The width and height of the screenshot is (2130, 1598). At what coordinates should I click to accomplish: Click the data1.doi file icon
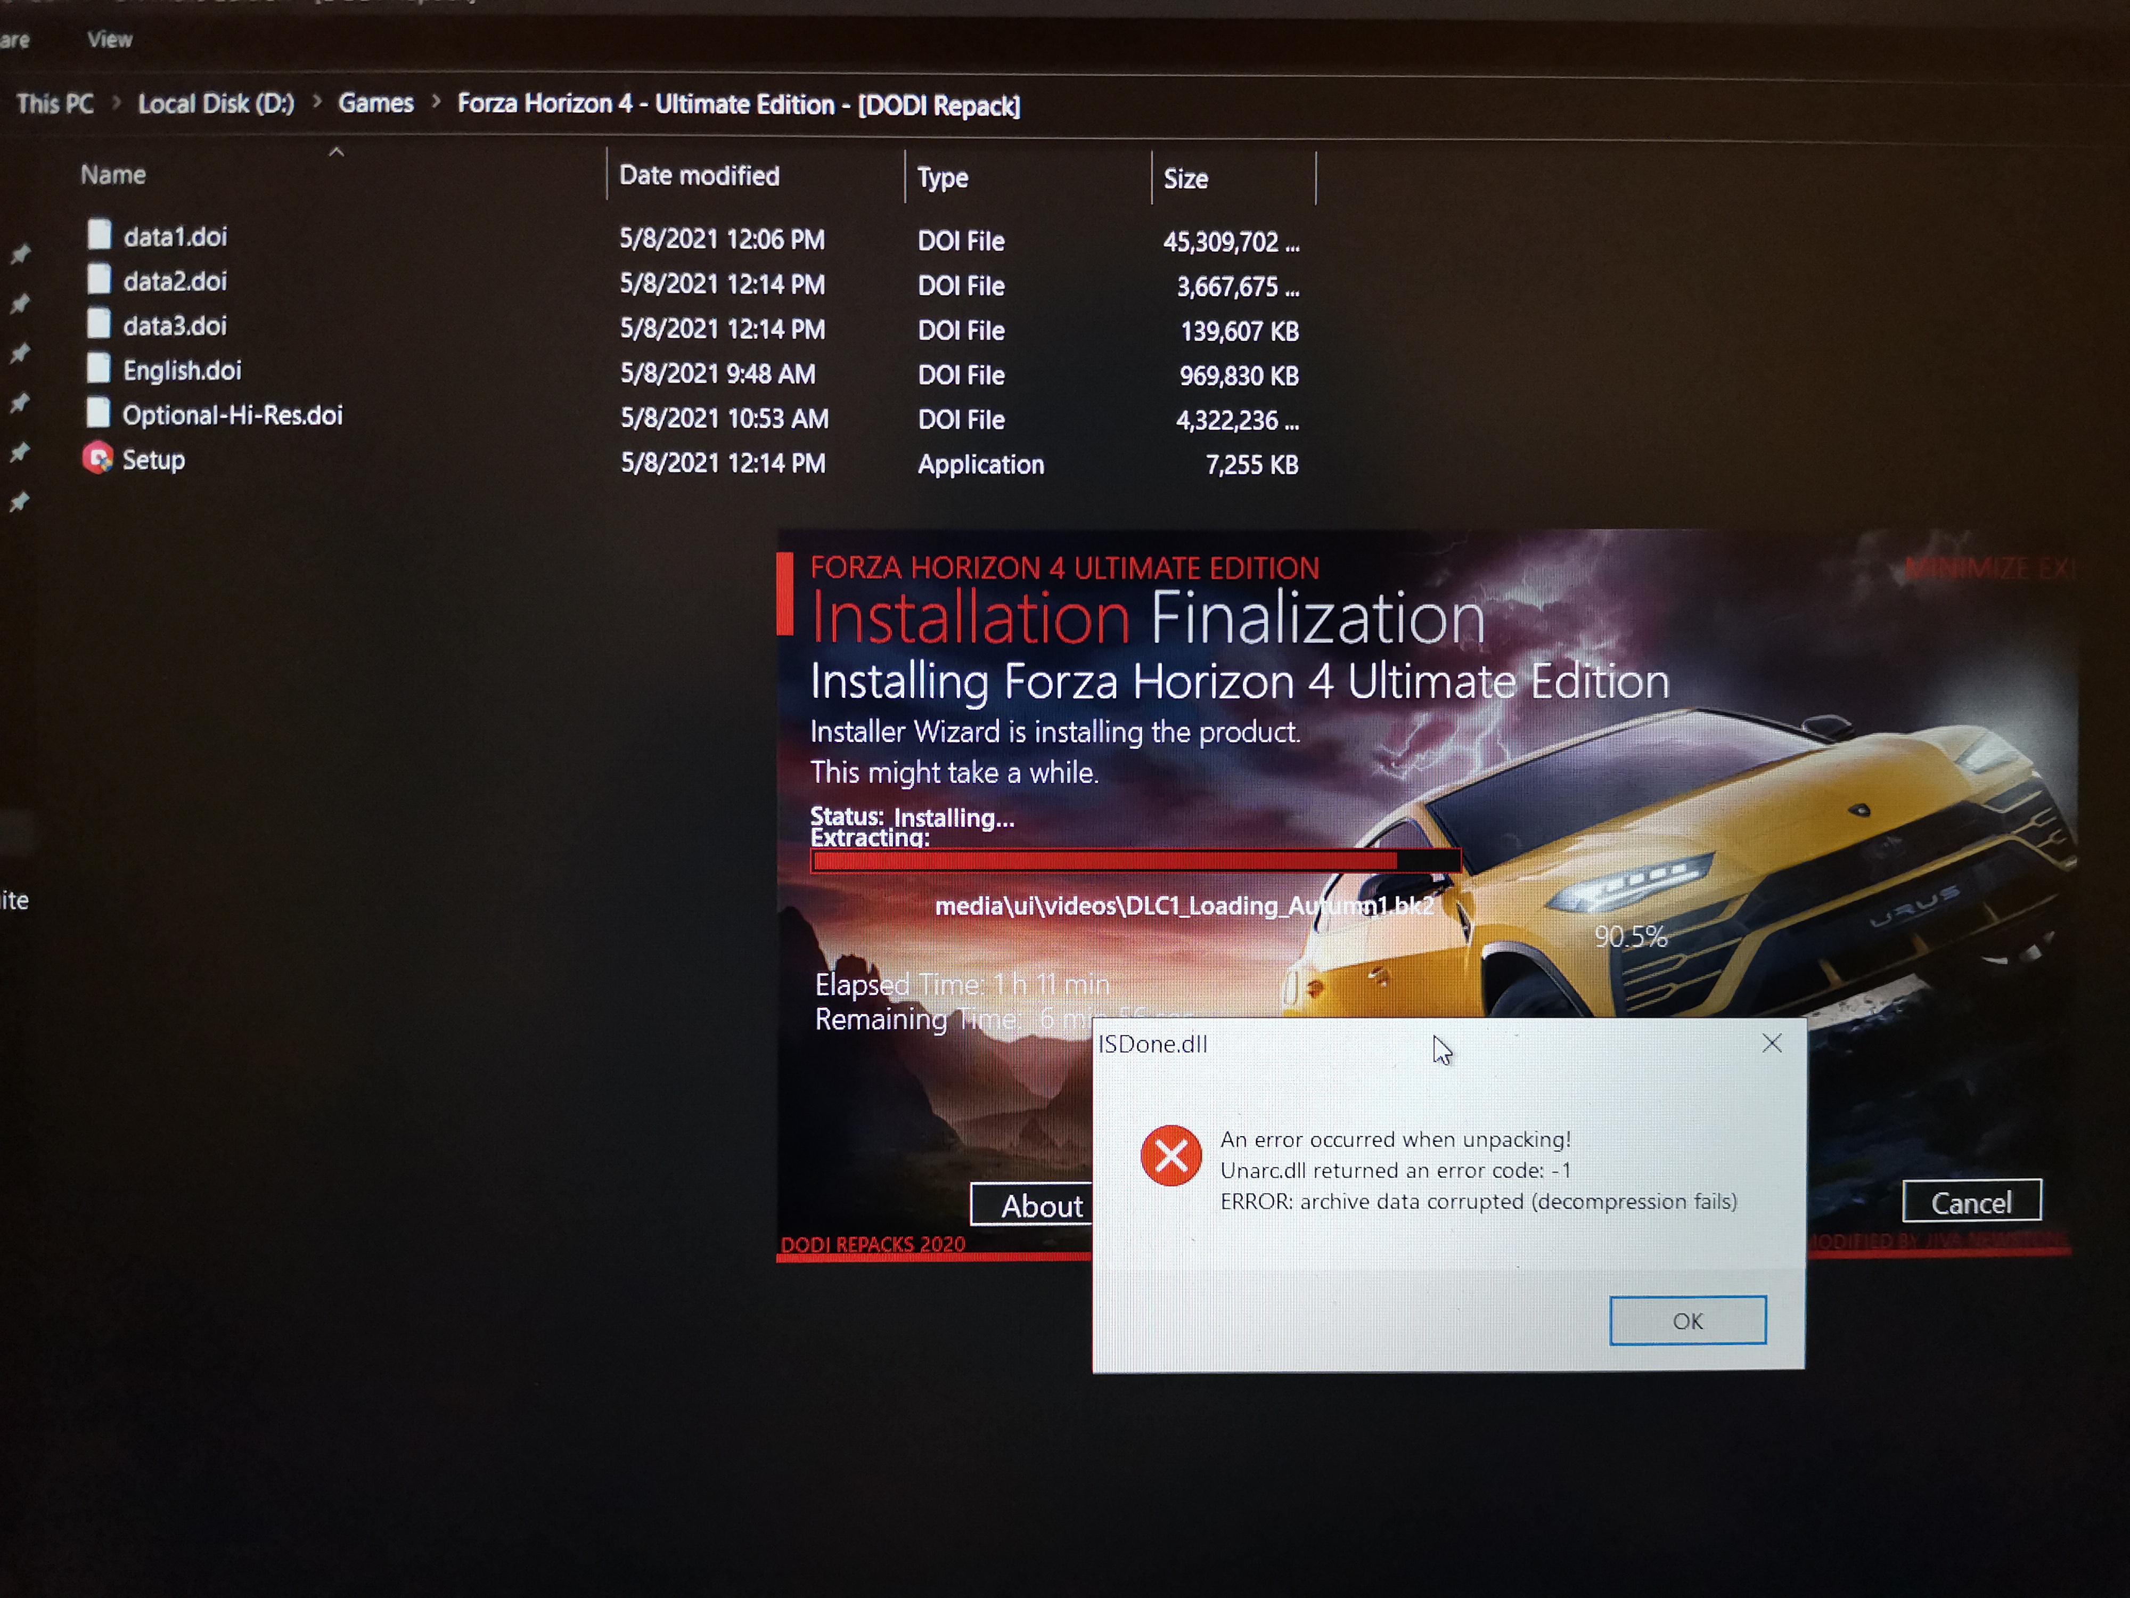98,234
